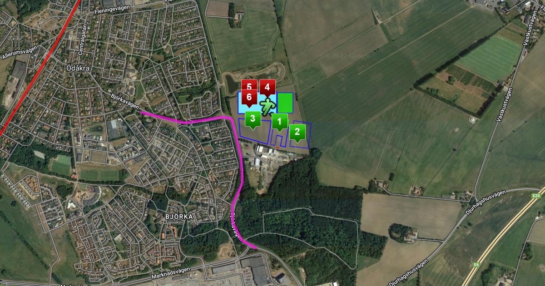Select red map marker number 5

click(249, 86)
